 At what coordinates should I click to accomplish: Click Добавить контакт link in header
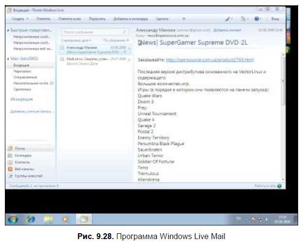click(x=227, y=30)
